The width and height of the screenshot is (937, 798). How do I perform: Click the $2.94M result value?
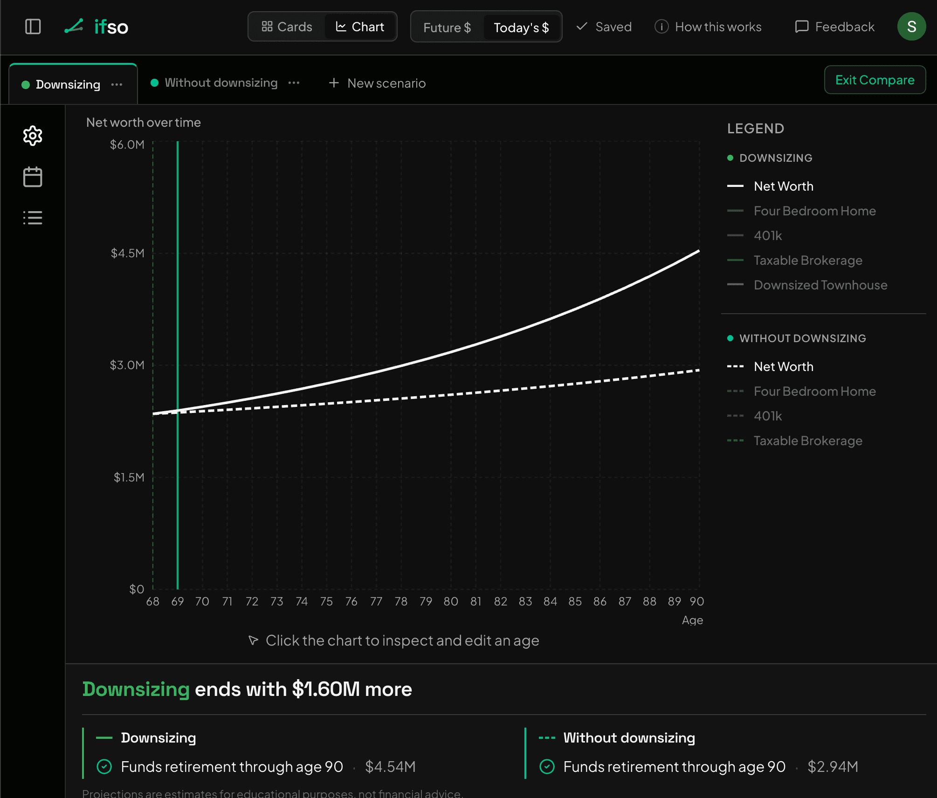point(833,766)
